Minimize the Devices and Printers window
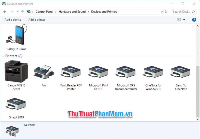 pyautogui.click(x=172, y=4)
